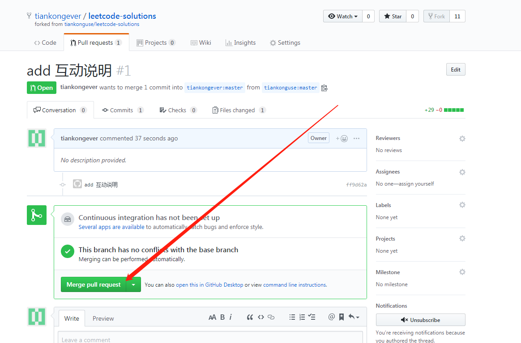521x343 pixels.
Task: Add a bulleted list icon
Action: [292, 318]
